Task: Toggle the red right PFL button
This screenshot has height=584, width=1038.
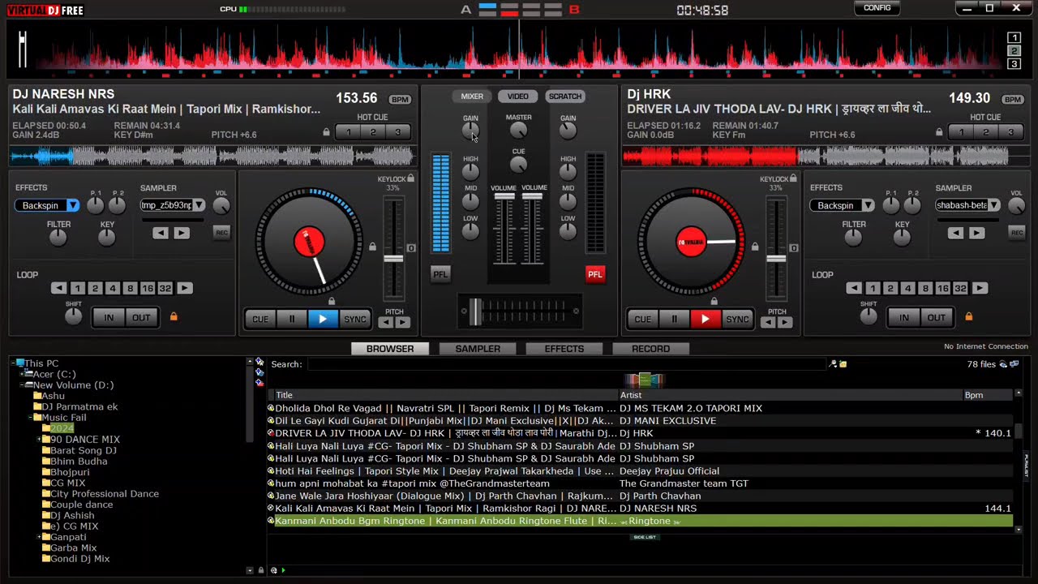Action: point(595,274)
